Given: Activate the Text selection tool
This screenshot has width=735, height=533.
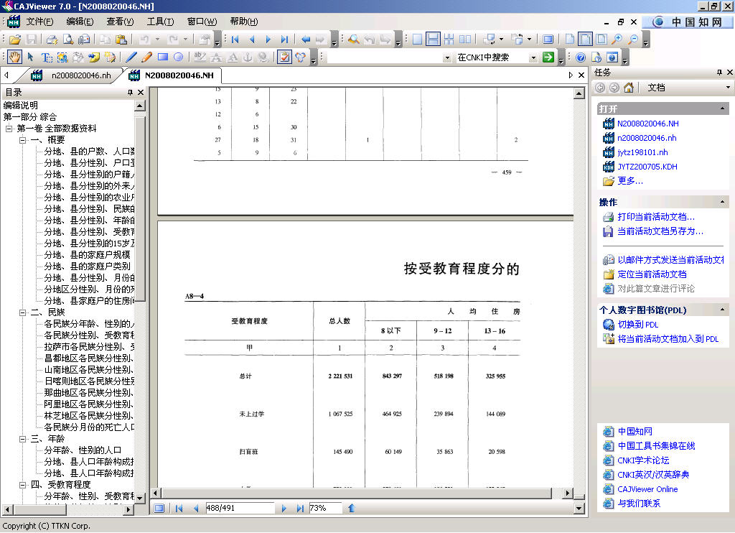Looking at the screenshot, I should [x=46, y=57].
